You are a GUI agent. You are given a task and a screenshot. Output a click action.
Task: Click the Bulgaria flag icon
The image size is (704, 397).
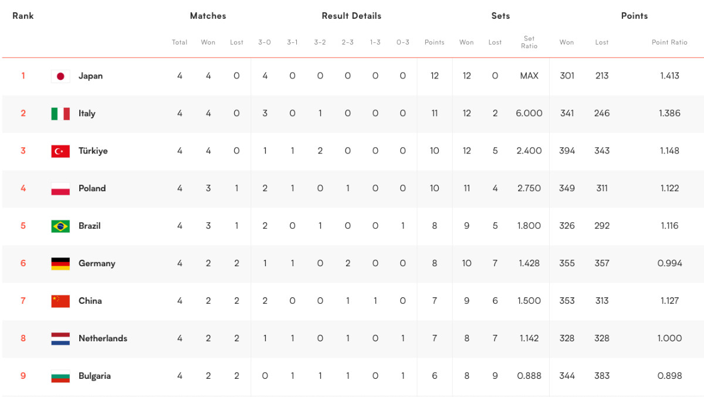(x=60, y=376)
